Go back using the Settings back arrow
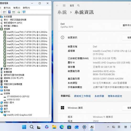 [57, 6]
